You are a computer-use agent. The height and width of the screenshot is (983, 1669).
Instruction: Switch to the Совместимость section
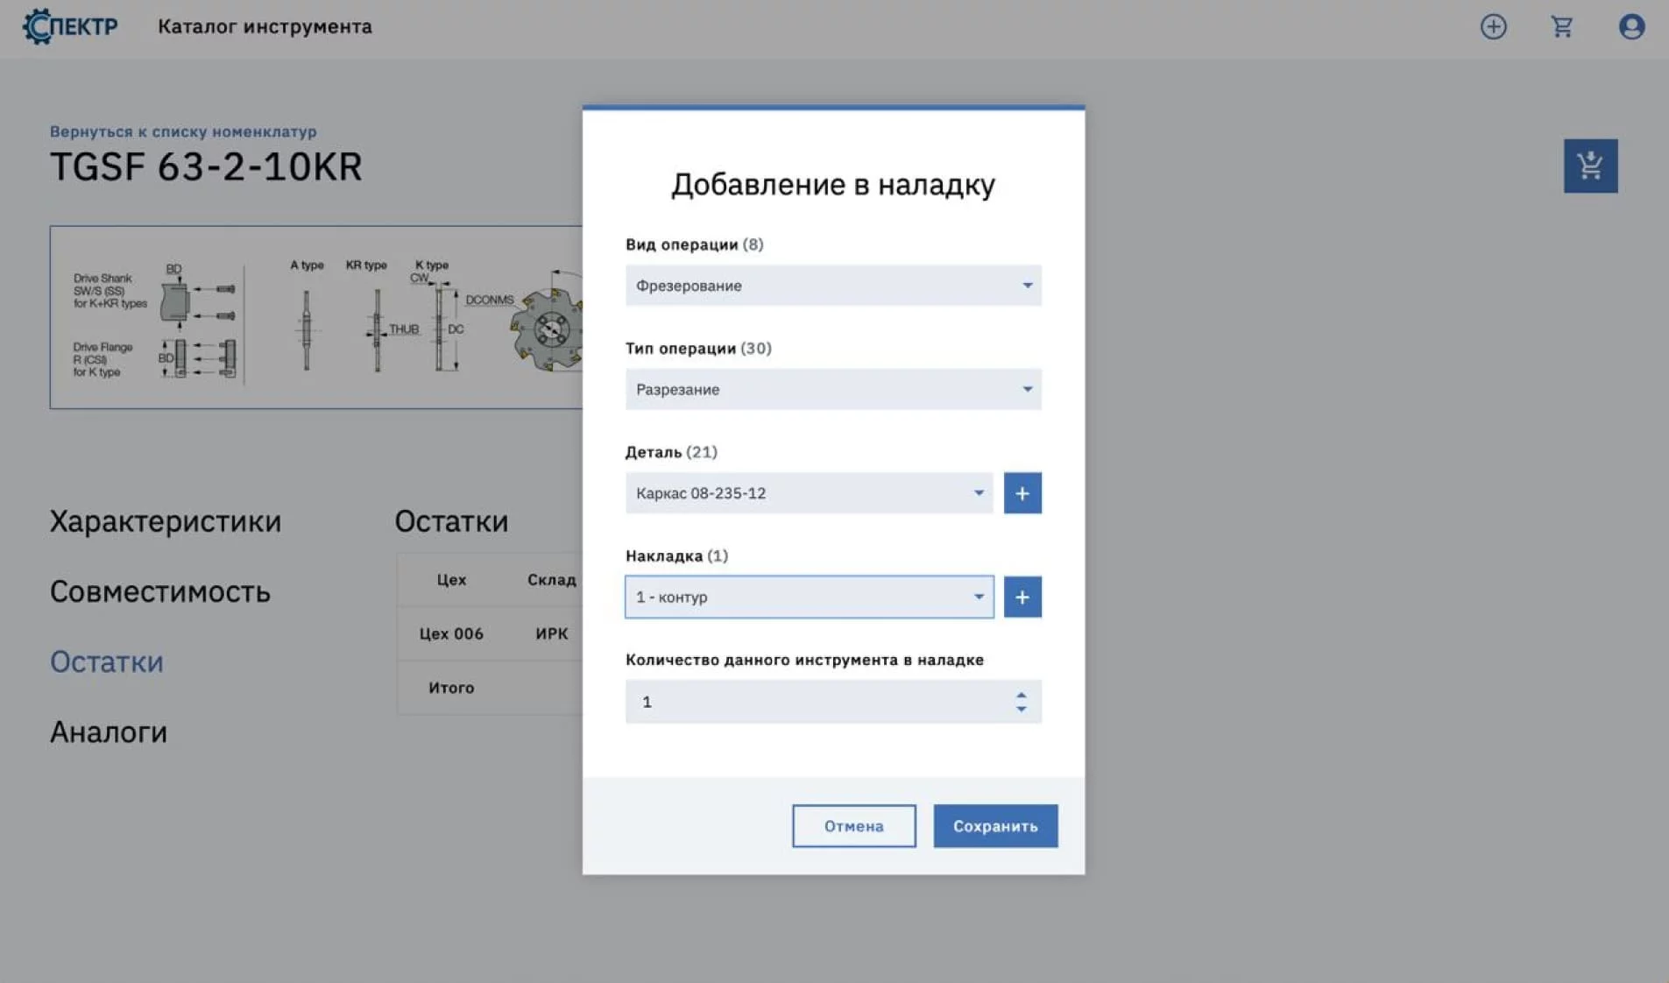pyautogui.click(x=160, y=591)
